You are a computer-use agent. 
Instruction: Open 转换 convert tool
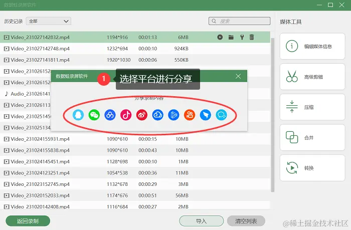pyautogui.click(x=312, y=168)
